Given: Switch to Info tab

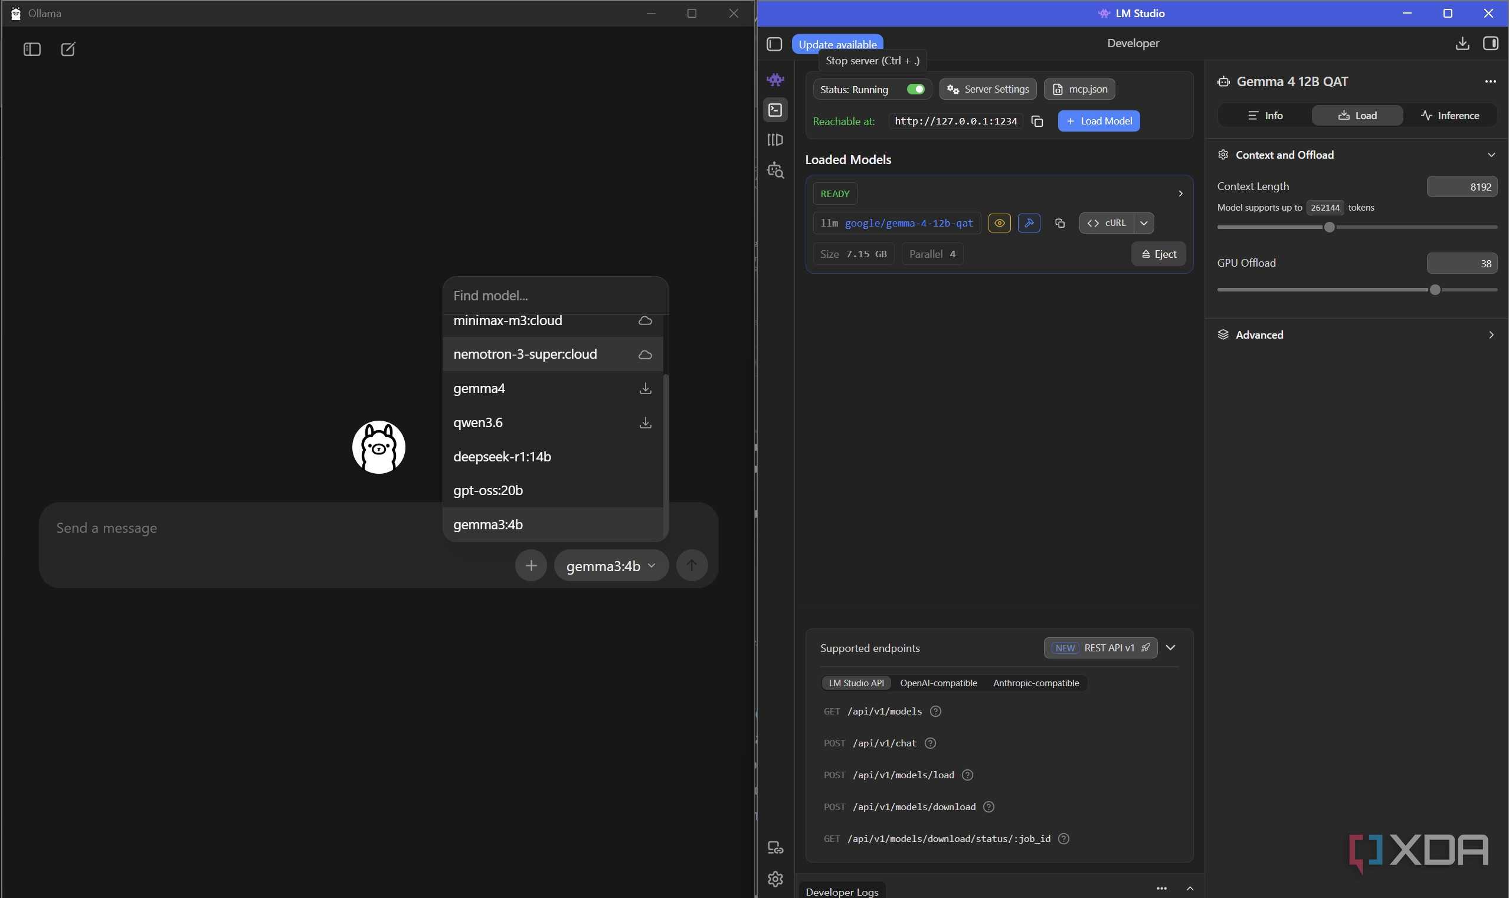Looking at the screenshot, I should (1265, 116).
